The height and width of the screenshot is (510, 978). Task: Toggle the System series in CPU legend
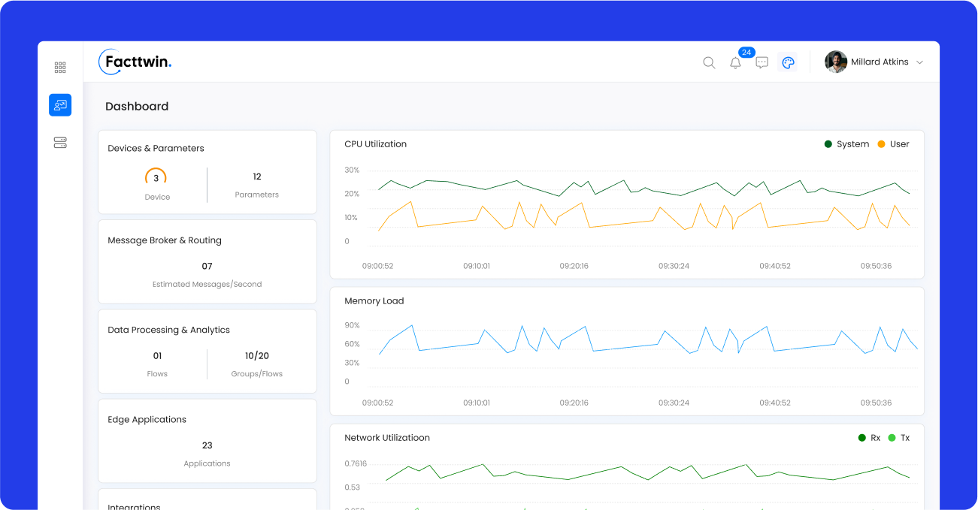[846, 144]
